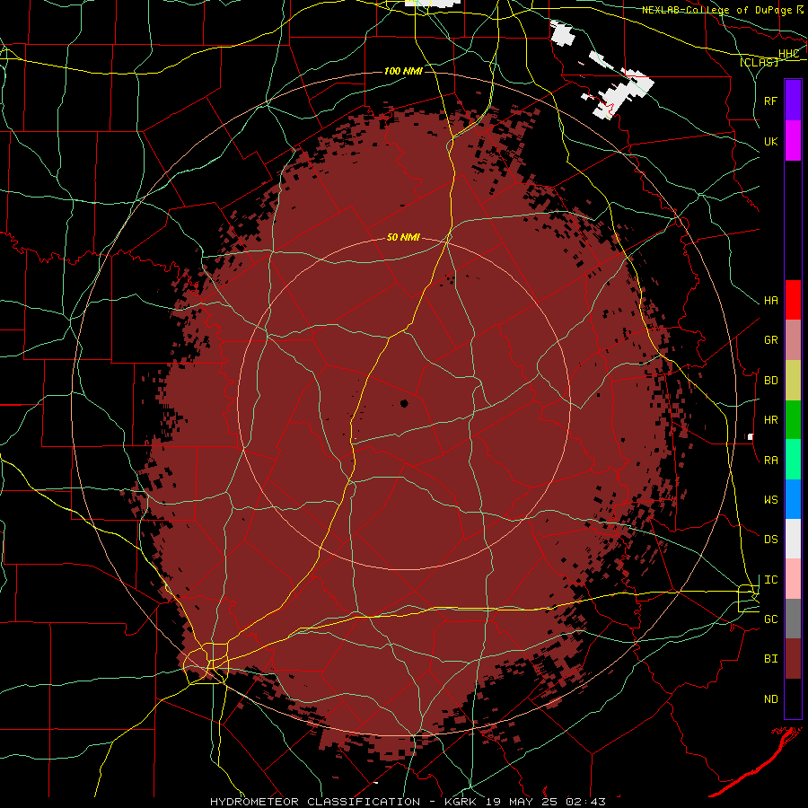Click the 'GC' legend label
Viewport: 808px width, 808px height.
tap(771, 619)
